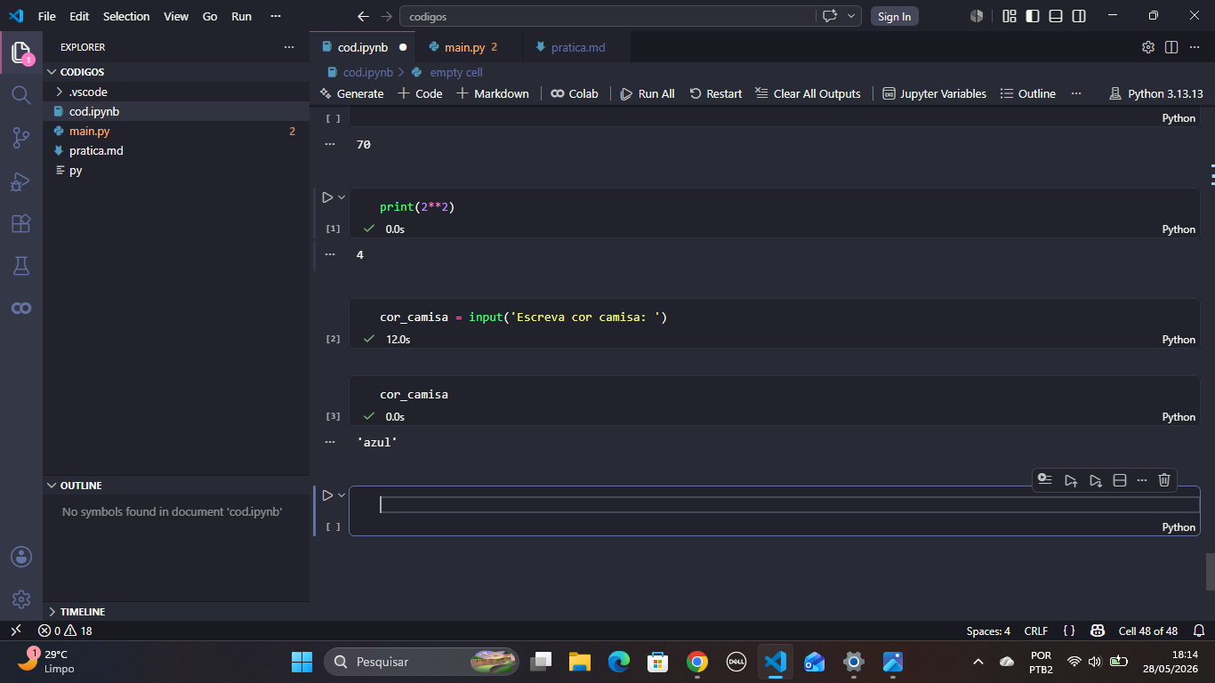Viewport: 1215px width, 683px height.
Task: Toggle primary side bar visibility
Action: (x=1033, y=16)
